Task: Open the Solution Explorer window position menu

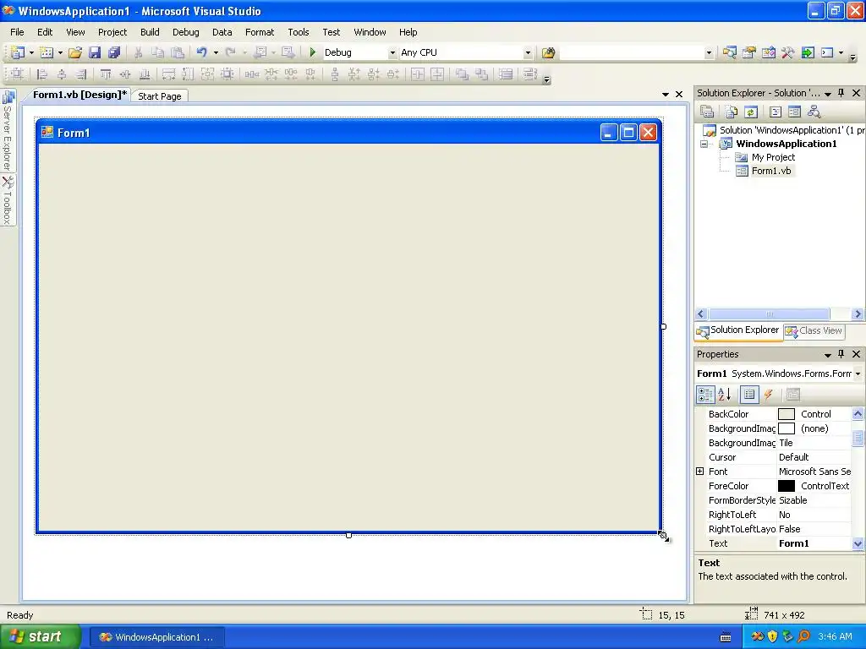Action: point(828,94)
